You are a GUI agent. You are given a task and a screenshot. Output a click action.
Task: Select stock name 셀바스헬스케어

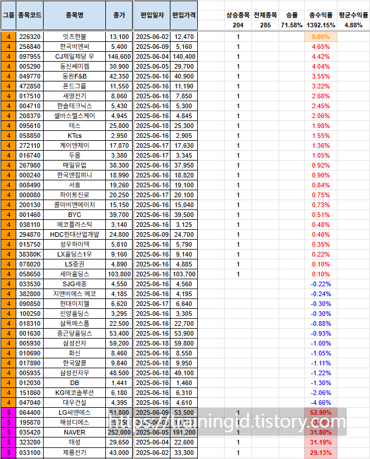(74, 116)
